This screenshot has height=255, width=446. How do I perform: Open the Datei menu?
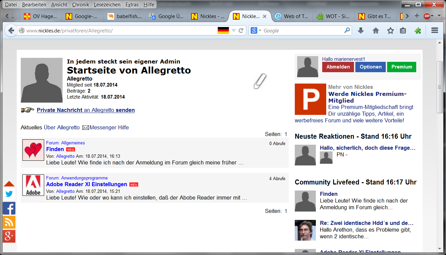point(11,5)
